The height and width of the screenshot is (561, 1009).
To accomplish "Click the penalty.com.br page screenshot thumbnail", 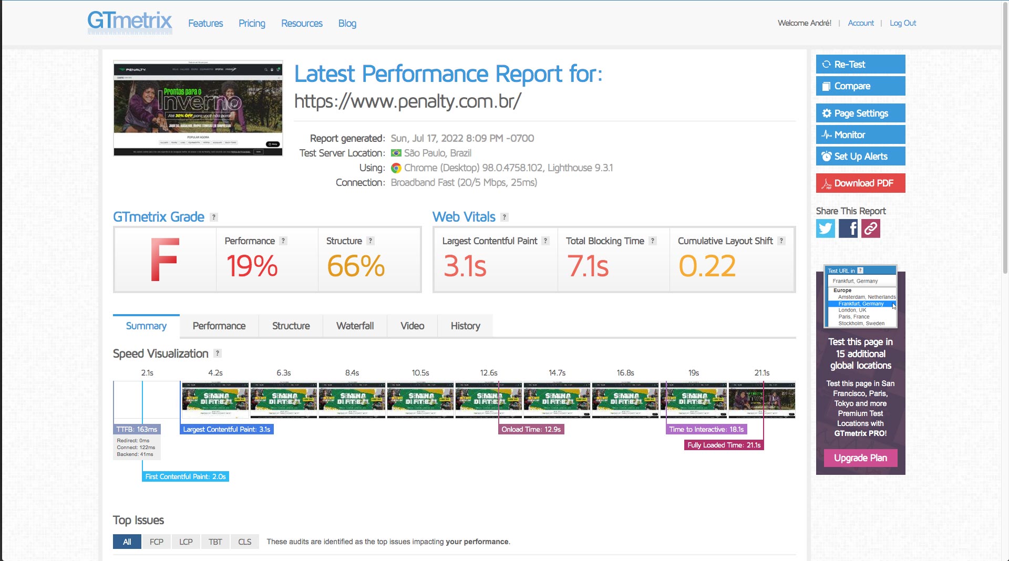I will [198, 108].
